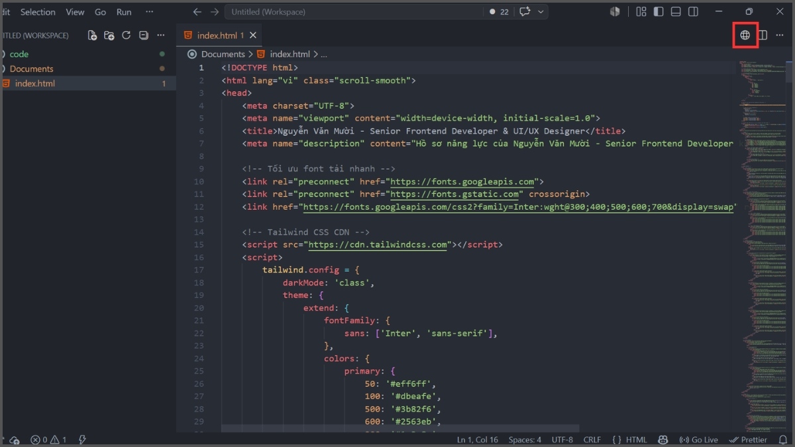
Task: Collapse all folders in explorer
Action: click(x=144, y=35)
